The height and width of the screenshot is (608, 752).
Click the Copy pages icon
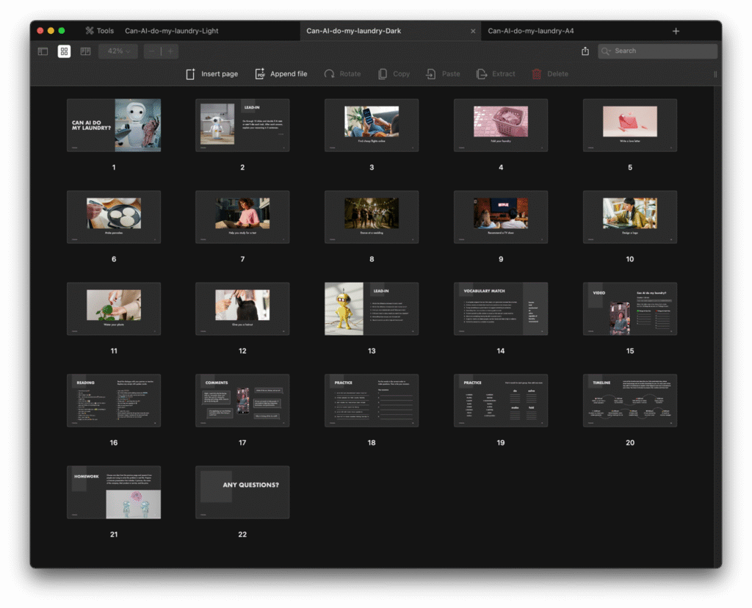click(383, 74)
